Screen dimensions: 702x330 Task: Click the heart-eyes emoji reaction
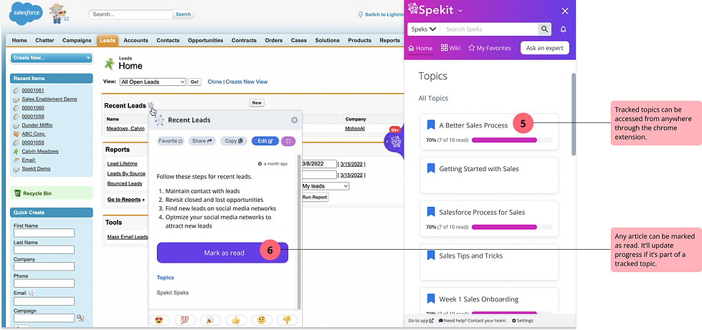pyautogui.click(x=159, y=320)
